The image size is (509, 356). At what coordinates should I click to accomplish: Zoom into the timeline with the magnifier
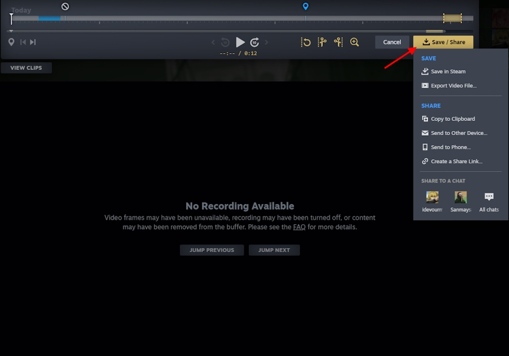coord(354,42)
